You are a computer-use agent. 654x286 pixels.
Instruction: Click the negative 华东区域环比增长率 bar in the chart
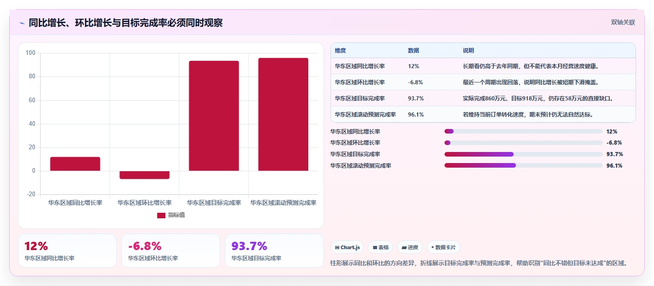[144, 175]
